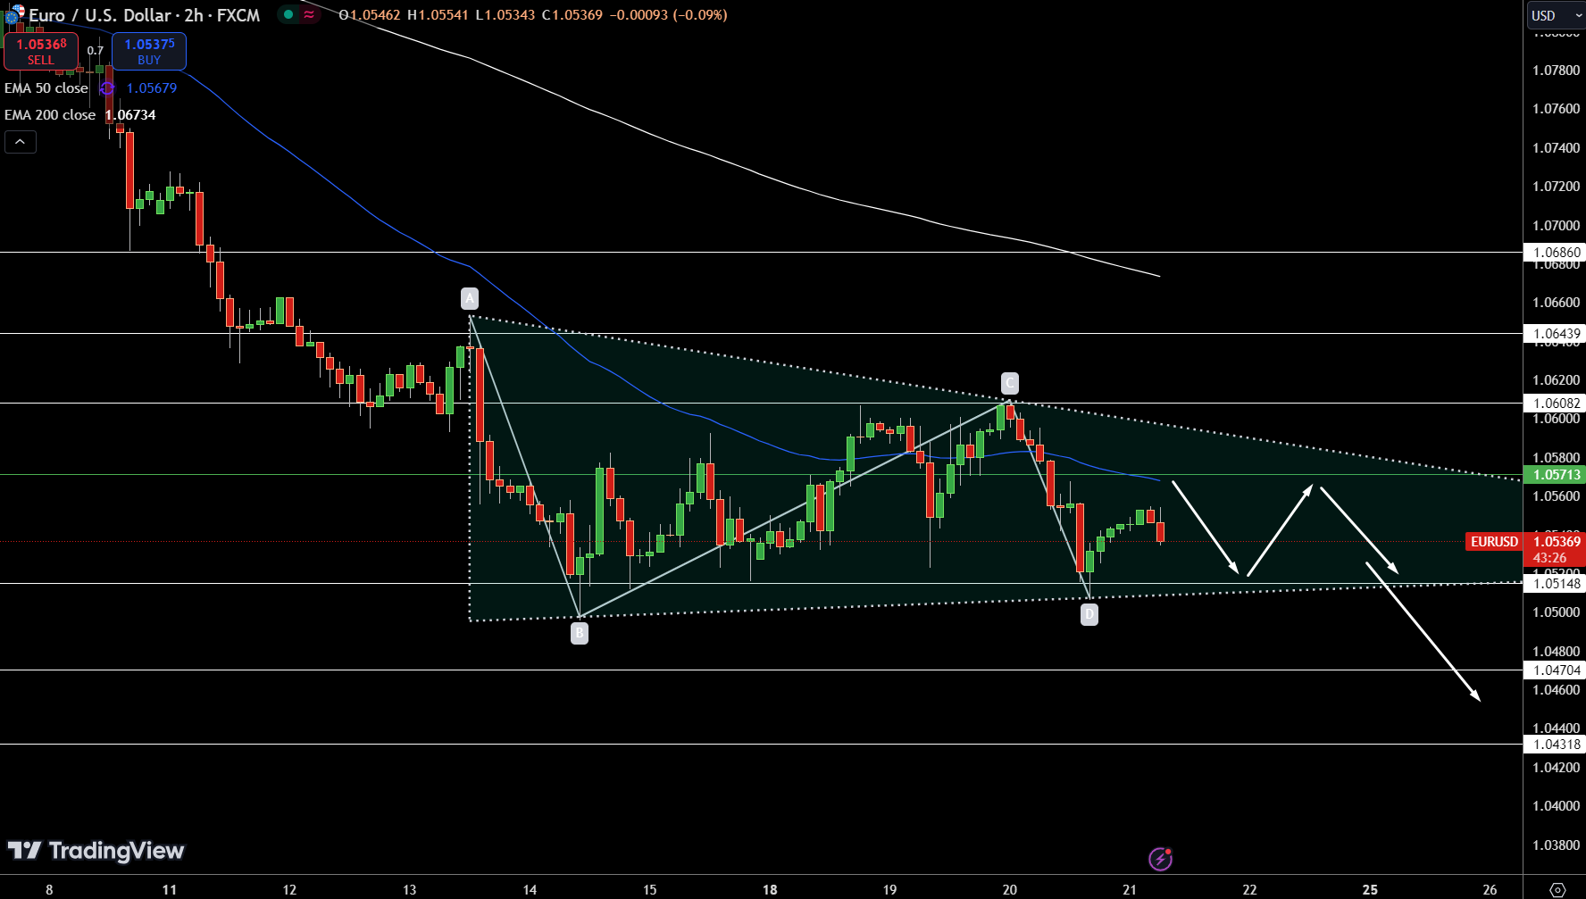The image size is (1586, 899).
Task: Open the Euro / U.S. Dollar symbol title
Action: 145,15
